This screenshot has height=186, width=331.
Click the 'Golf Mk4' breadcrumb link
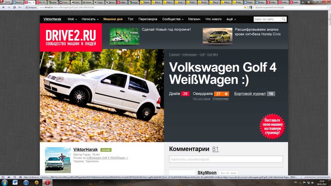click(x=212, y=54)
